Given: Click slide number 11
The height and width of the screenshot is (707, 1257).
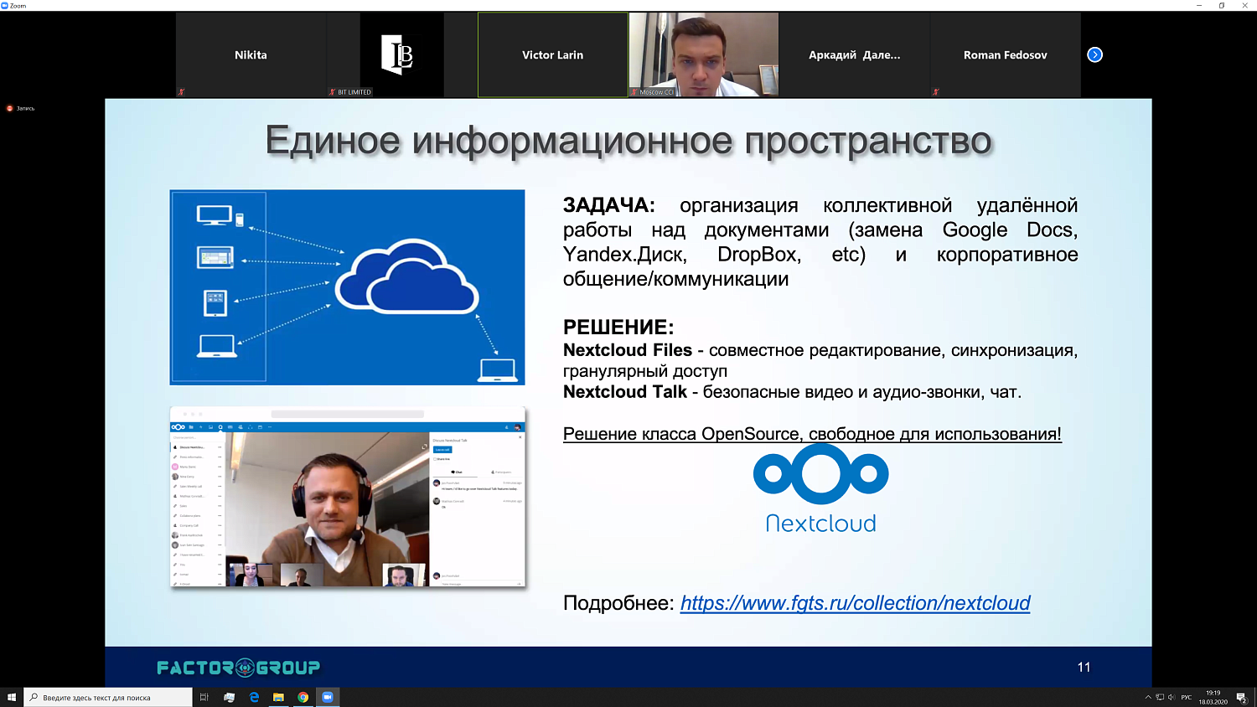Looking at the screenshot, I should click(x=1084, y=668).
